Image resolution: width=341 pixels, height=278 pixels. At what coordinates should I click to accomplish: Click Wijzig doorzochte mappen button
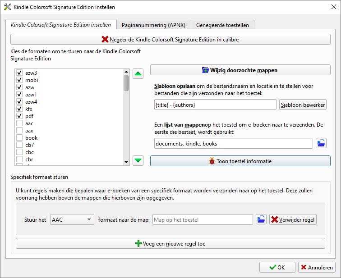click(x=240, y=70)
